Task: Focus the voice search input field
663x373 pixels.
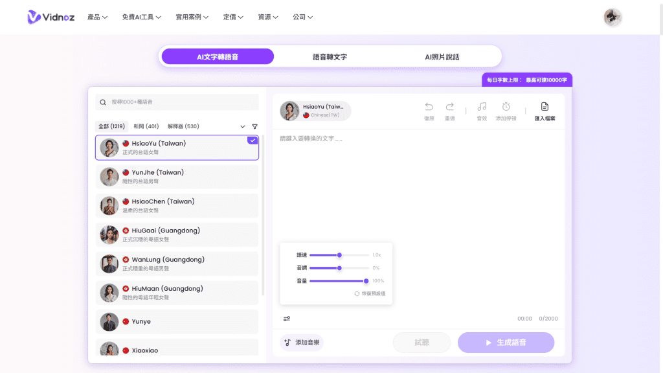Action: [x=177, y=102]
